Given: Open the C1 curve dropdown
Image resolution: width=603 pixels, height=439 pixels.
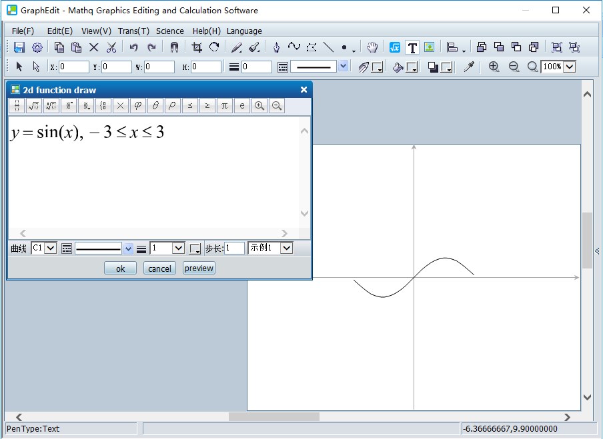Looking at the screenshot, I should click(x=51, y=248).
